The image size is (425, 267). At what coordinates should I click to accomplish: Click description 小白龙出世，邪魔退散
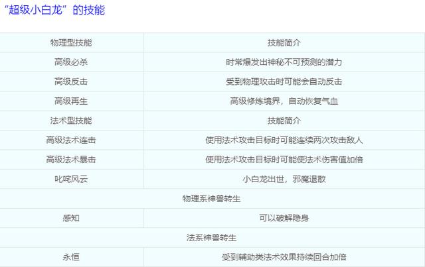(x=284, y=179)
